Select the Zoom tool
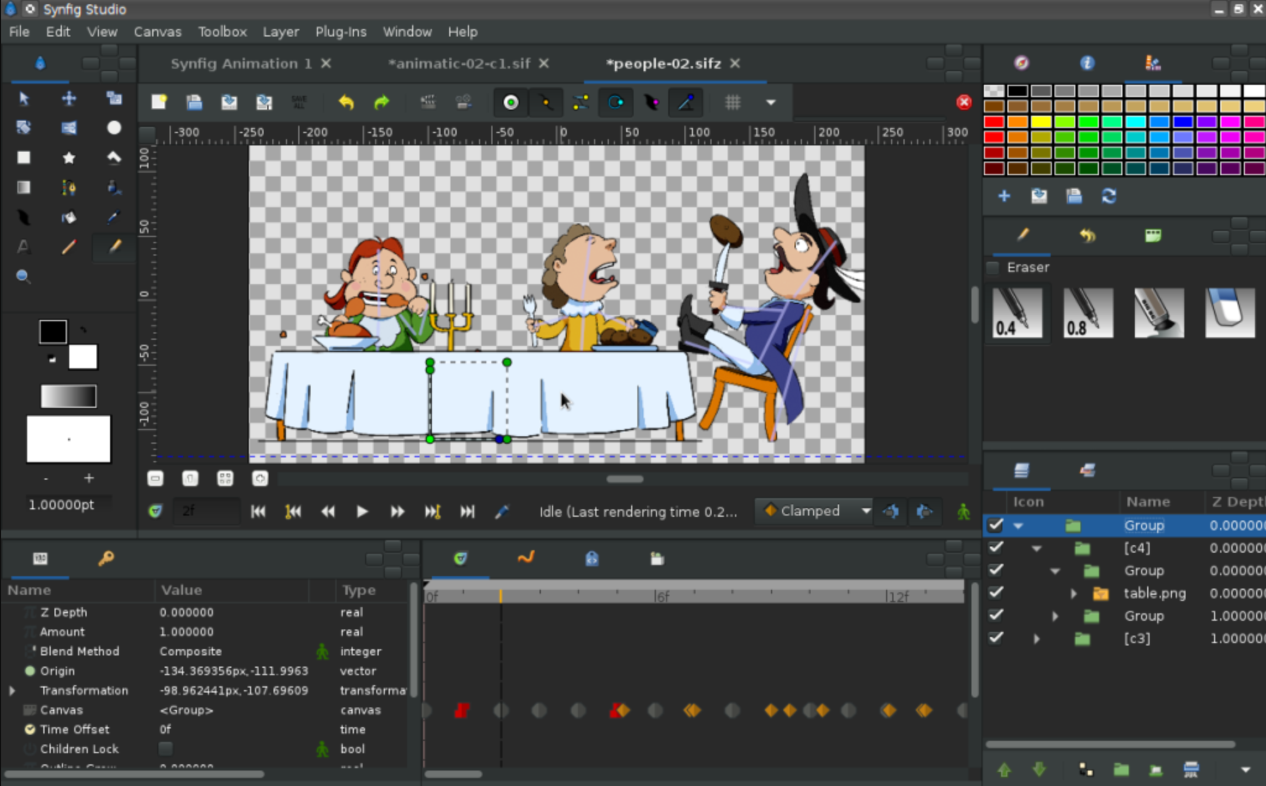This screenshot has width=1266, height=786. [23, 276]
